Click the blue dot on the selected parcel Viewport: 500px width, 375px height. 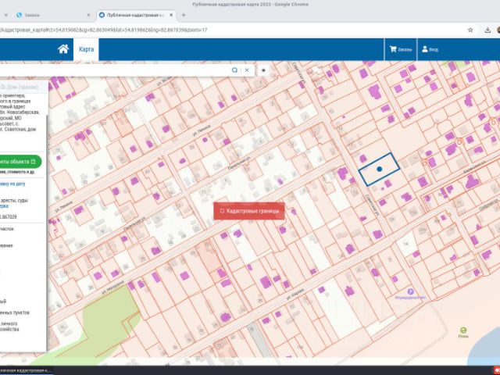click(x=380, y=169)
